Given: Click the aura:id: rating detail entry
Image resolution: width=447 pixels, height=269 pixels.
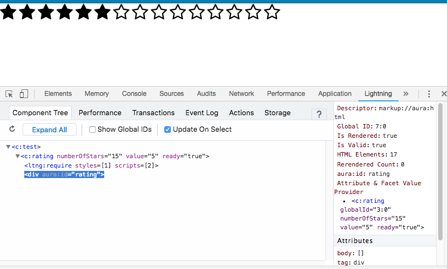Looking at the screenshot, I should coord(363,174).
